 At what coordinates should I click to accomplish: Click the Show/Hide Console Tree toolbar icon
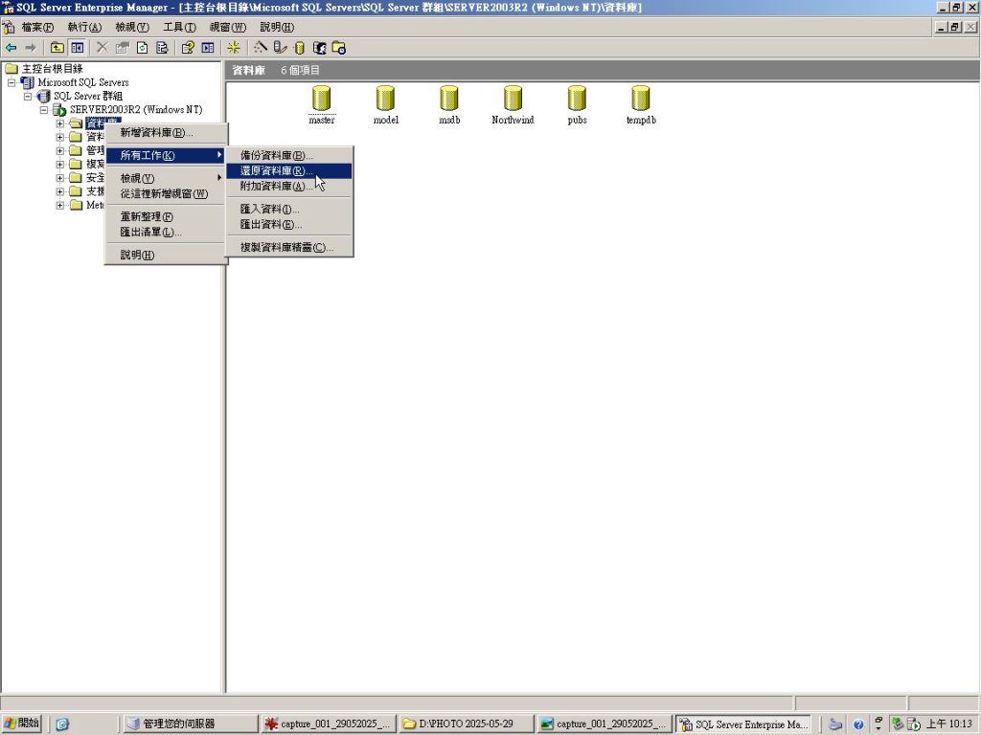78,48
